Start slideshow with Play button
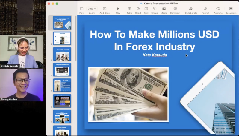 click(x=118, y=9)
